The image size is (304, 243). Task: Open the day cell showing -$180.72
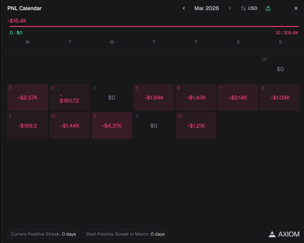70,97
